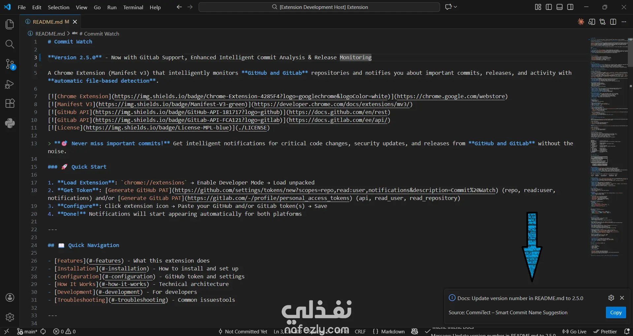
Task: Toggle the Primary Side Bar
Action: (549, 7)
